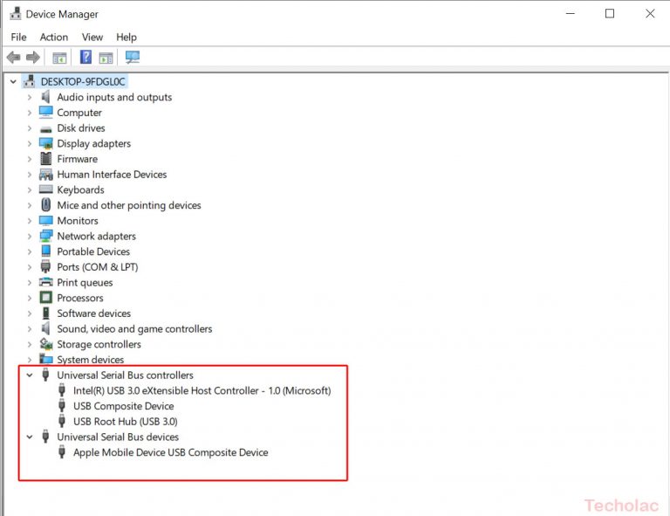
Task: Open the Help menu
Action: (126, 38)
